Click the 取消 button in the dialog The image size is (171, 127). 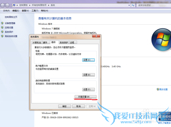coord(79,106)
